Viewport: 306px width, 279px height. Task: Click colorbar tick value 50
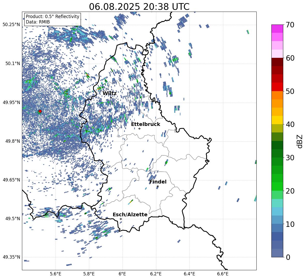click(290, 91)
